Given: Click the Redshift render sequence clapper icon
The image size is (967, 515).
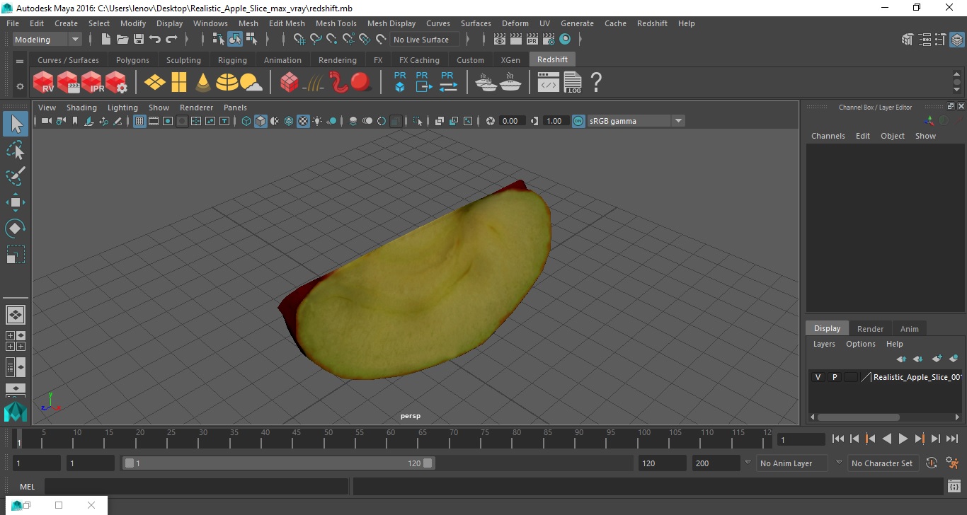Looking at the screenshot, I should (68, 83).
